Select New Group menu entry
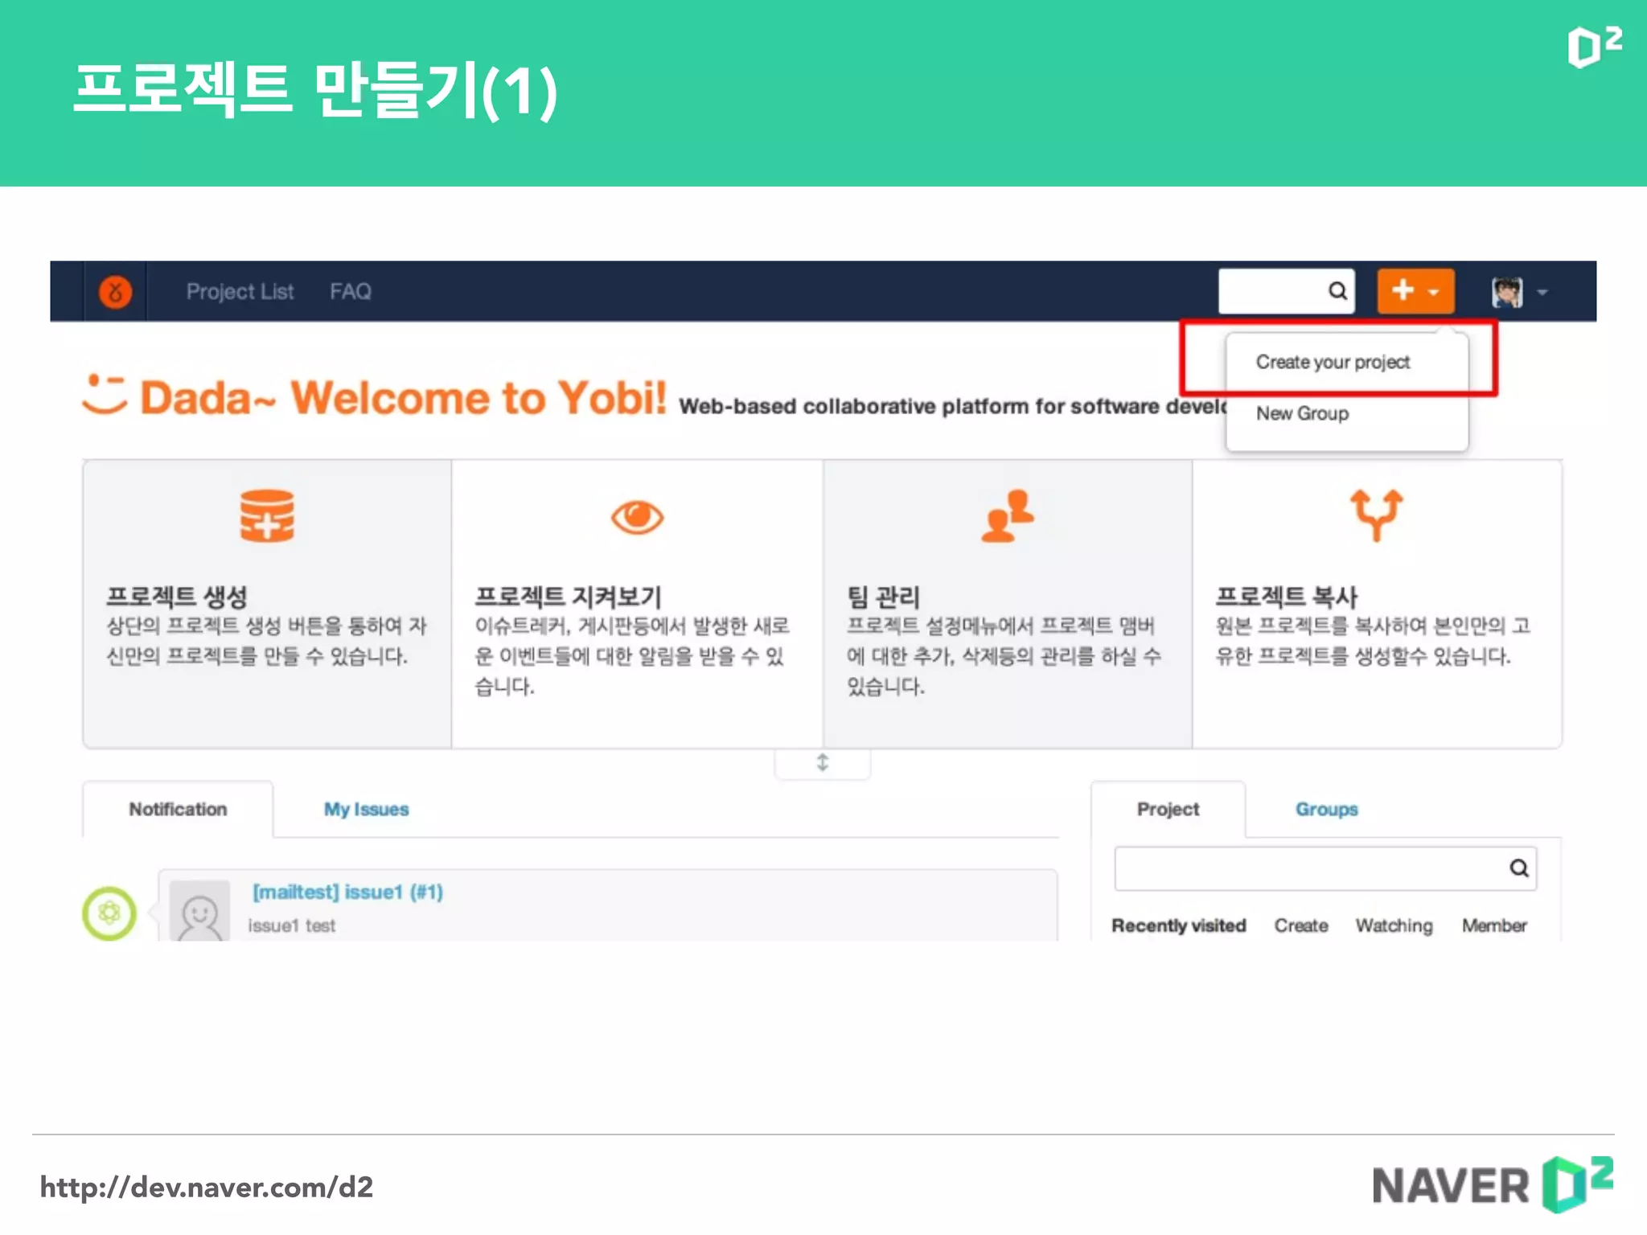This screenshot has height=1235, width=1647. (x=1302, y=413)
